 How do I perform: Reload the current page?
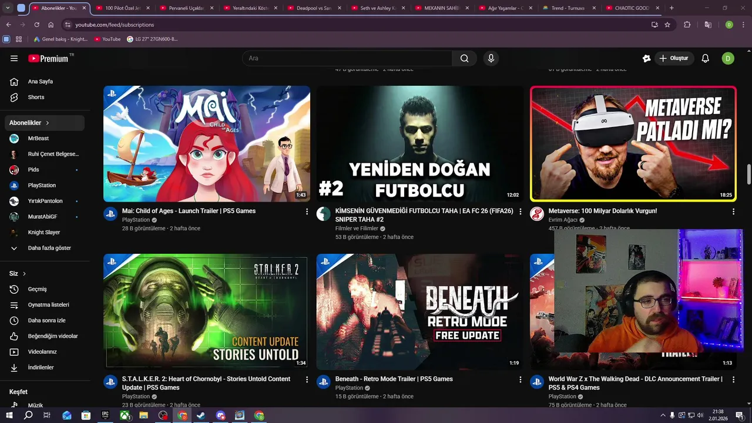tap(36, 25)
